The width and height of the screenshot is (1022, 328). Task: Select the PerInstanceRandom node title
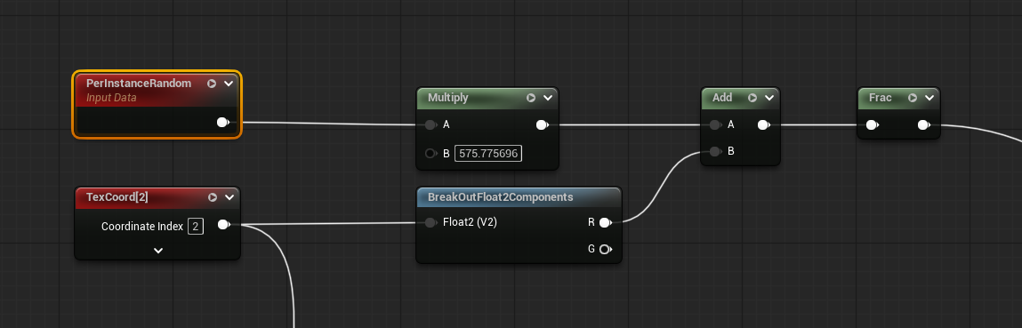coord(139,84)
